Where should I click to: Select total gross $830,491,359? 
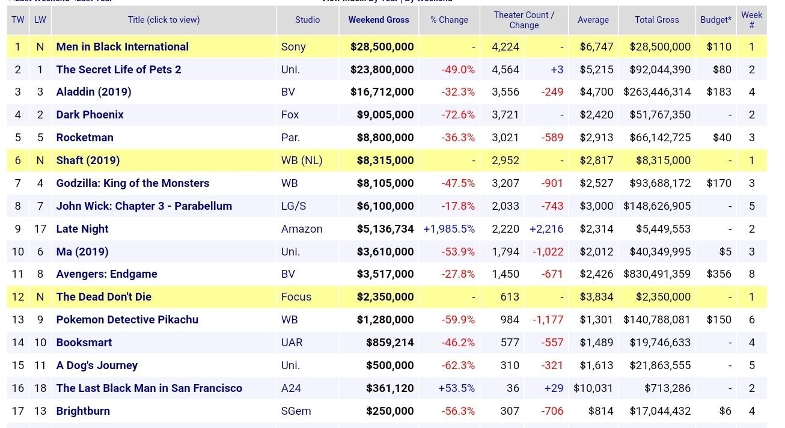657,274
